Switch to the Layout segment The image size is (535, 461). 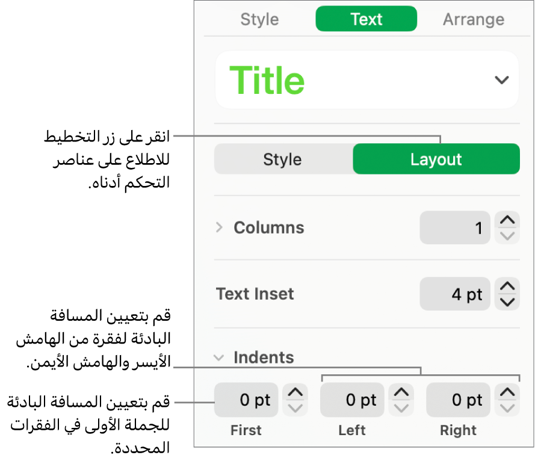pos(436,159)
